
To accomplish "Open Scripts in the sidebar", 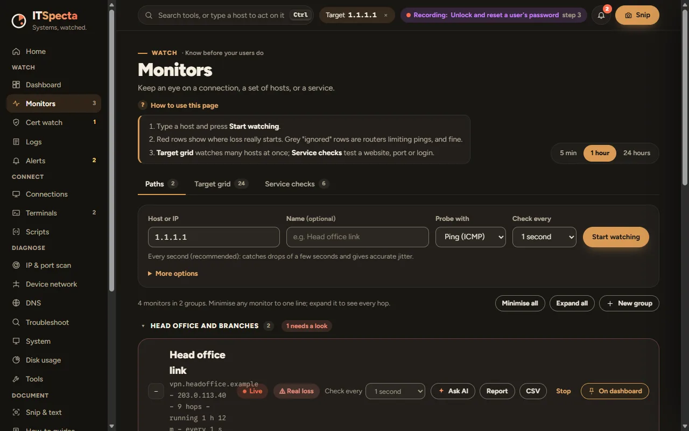I will [54, 232].
